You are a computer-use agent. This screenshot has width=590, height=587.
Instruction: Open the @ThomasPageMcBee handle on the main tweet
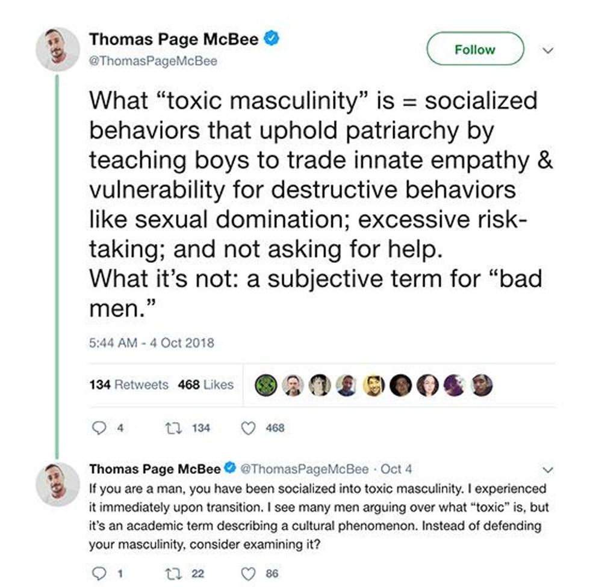point(153,61)
